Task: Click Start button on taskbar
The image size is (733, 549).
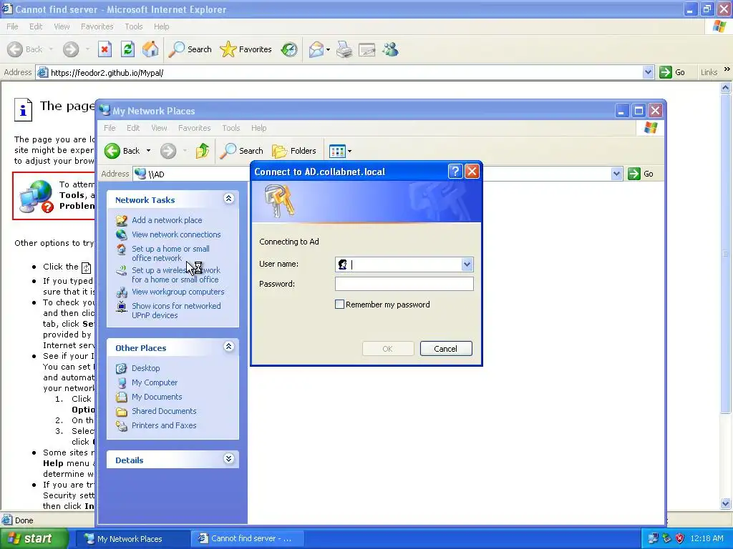Action: click(34, 538)
